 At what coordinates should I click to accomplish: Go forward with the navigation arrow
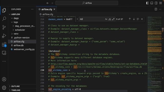[x=52, y=3]
